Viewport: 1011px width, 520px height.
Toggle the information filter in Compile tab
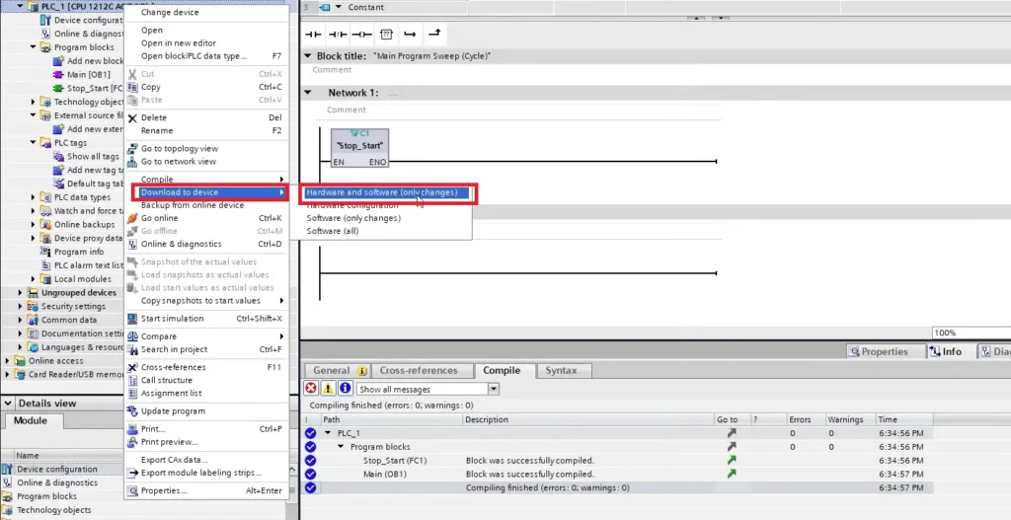(x=345, y=389)
